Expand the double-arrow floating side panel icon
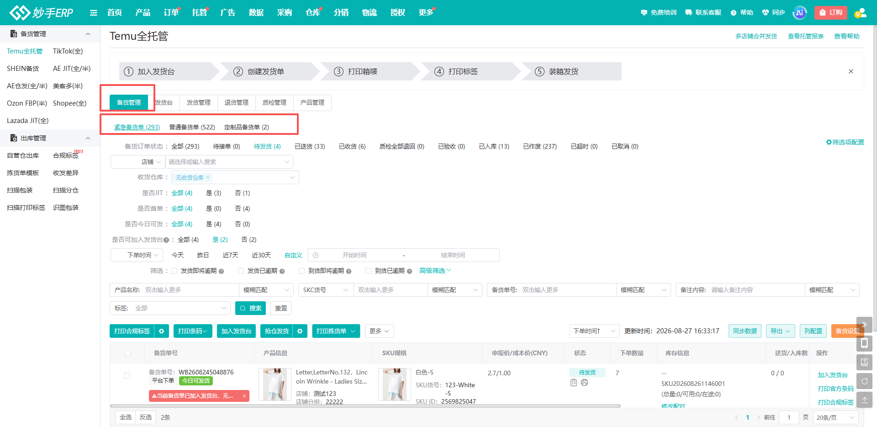877x427 pixels. coord(864,325)
